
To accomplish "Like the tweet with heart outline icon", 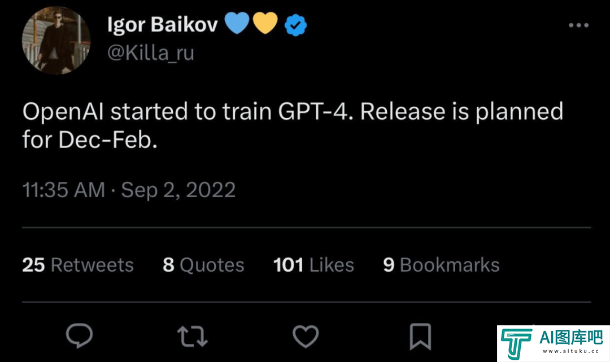I will click(306, 337).
